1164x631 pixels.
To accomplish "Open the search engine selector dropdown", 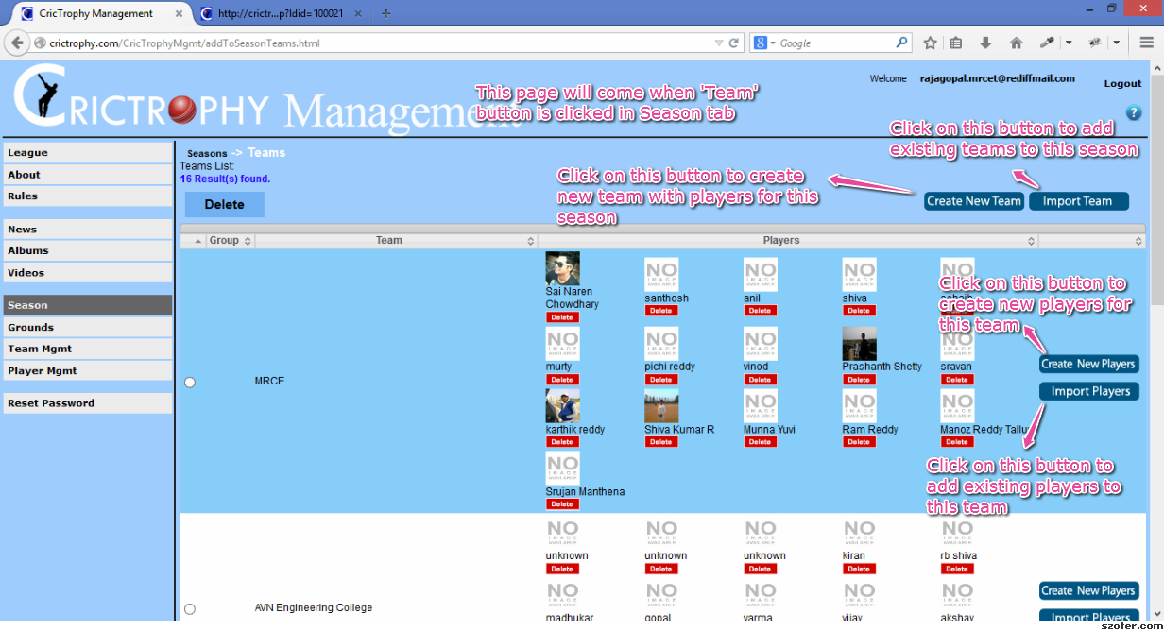I will [x=765, y=43].
